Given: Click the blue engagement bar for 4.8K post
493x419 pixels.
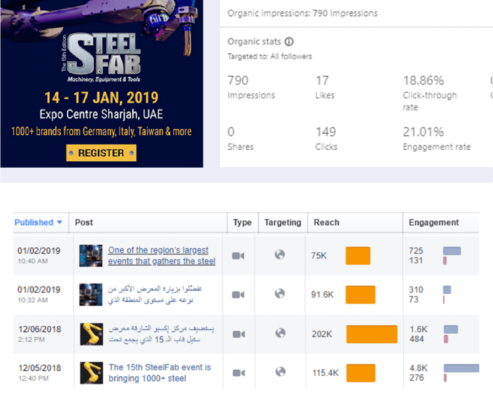Looking at the screenshot, I should [461, 368].
